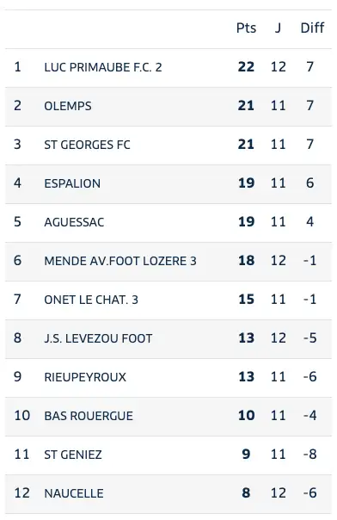Click rank number 1 in the standings
This screenshot has height=520, width=337.
click(17, 67)
